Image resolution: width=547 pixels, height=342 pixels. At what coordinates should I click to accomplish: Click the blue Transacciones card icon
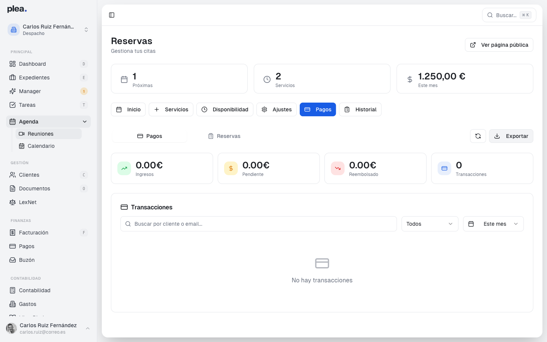444,168
